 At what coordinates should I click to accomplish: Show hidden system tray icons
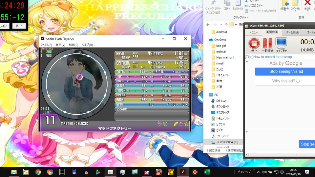tap(259, 172)
